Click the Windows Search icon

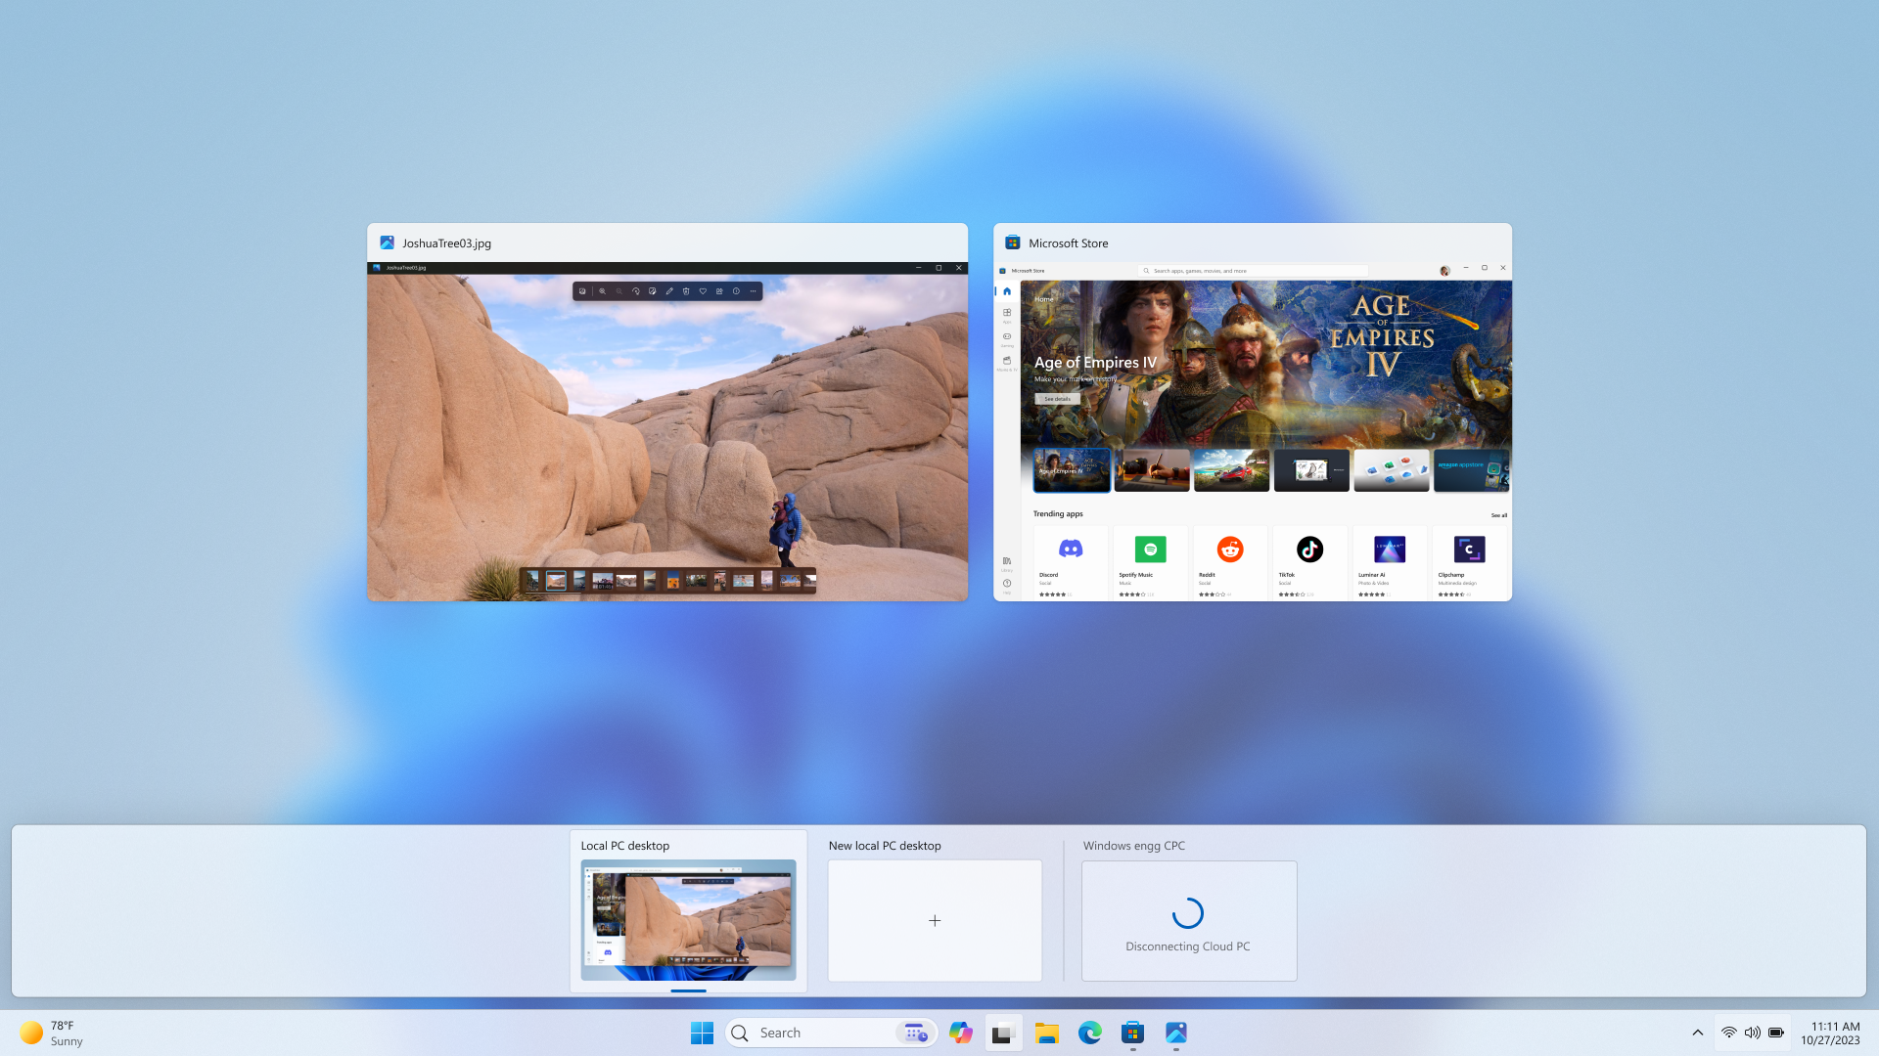pos(742,1033)
